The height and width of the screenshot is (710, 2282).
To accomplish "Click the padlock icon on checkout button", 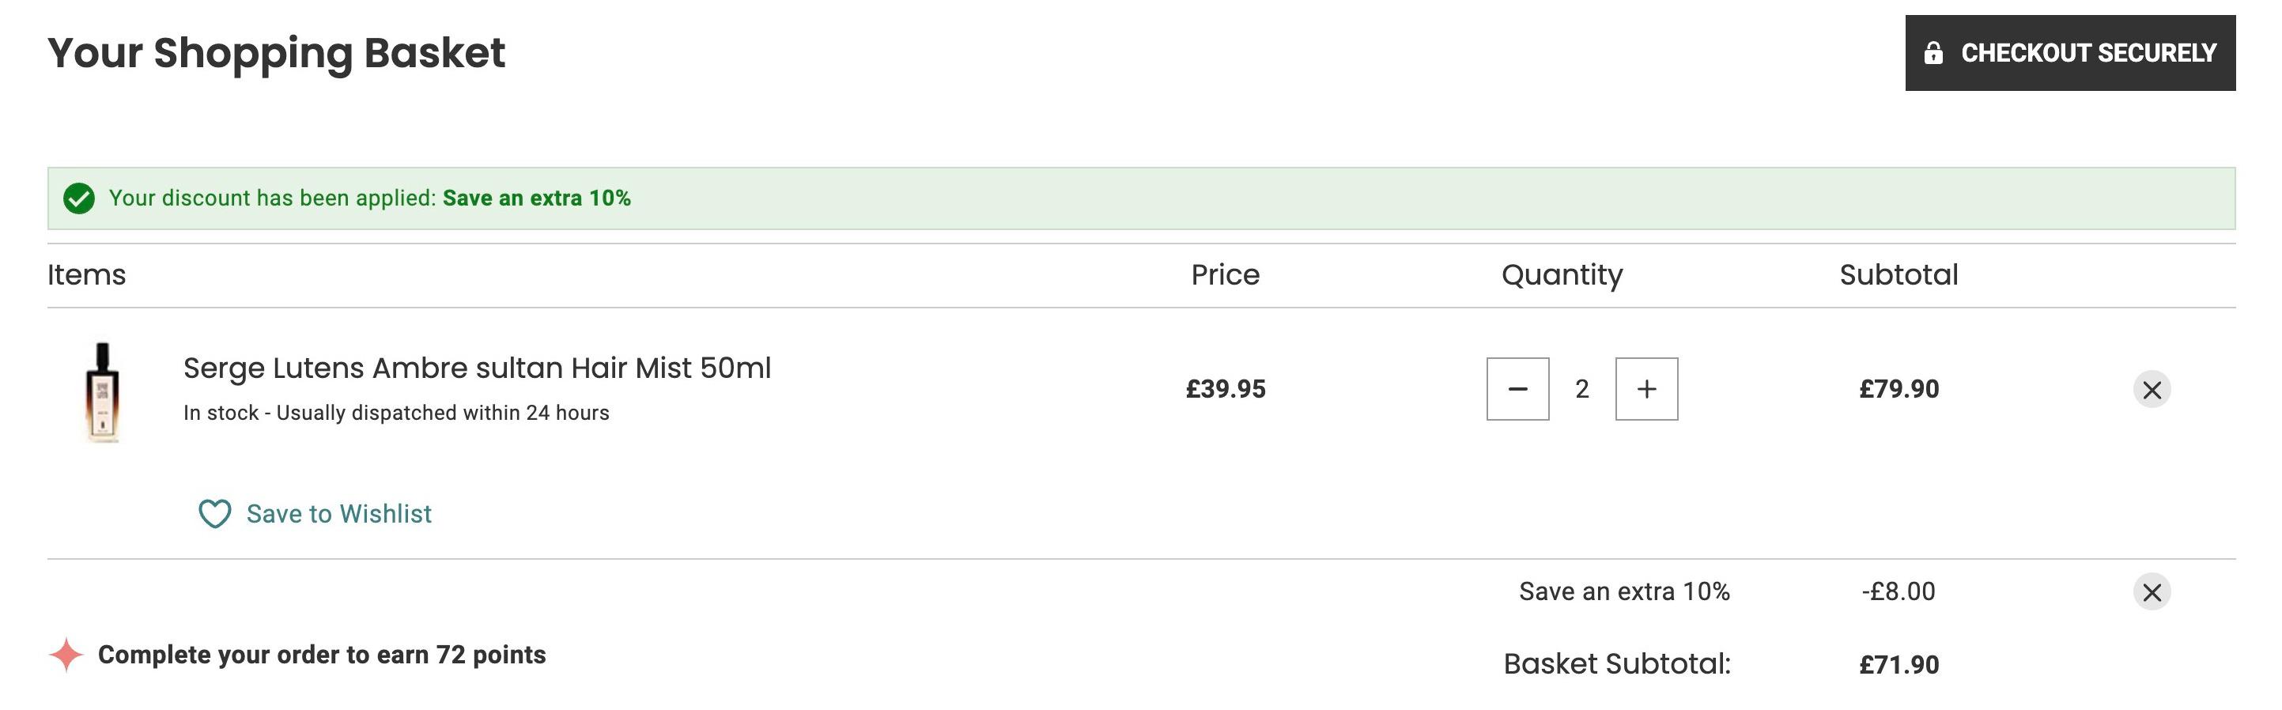I will tap(1933, 53).
